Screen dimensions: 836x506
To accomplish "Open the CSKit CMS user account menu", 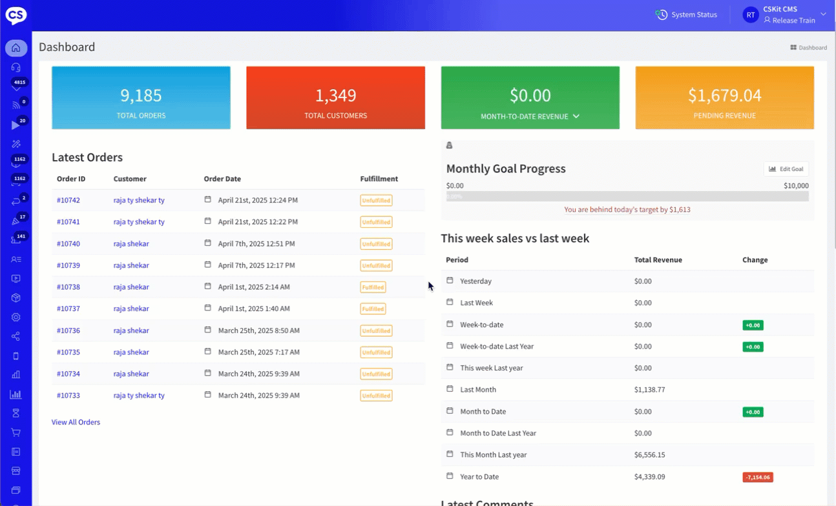I will 787,15.
